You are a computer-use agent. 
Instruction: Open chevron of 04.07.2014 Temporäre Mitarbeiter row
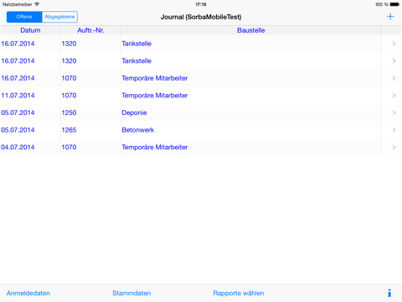point(394,148)
